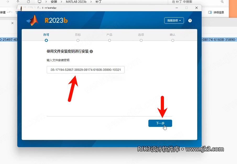This screenshot has width=237, height=164.
Task: Open the help question mark icon
Action: point(190,21)
